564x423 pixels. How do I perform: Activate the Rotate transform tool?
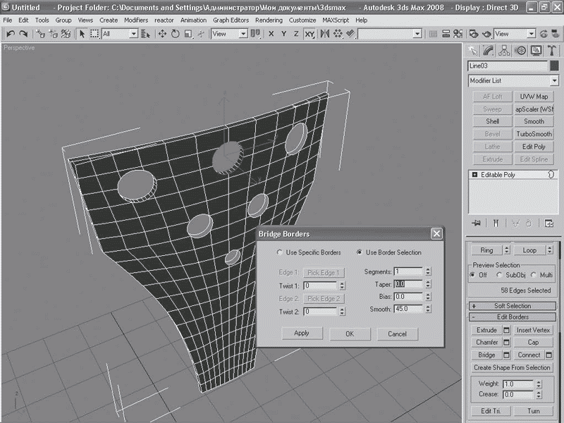point(175,34)
